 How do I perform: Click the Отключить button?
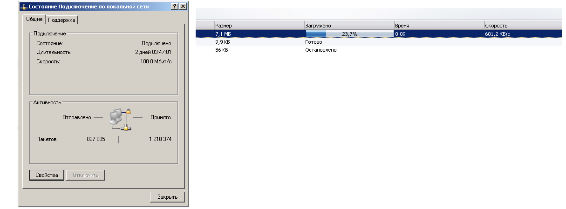point(85,175)
